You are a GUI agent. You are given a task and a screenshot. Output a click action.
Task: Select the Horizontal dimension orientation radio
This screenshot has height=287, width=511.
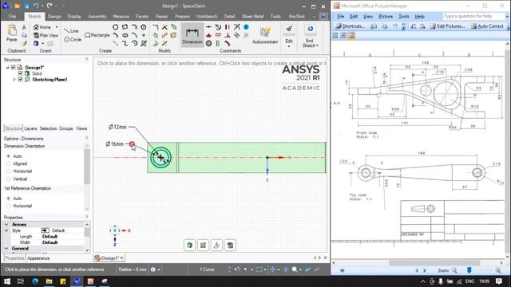click(9, 171)
